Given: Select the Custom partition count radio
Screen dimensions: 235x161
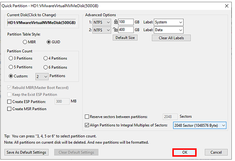Looking at the screenshot, I should point(11,76).
